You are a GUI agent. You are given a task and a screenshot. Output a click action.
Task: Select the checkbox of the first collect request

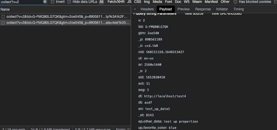(3, 17)
